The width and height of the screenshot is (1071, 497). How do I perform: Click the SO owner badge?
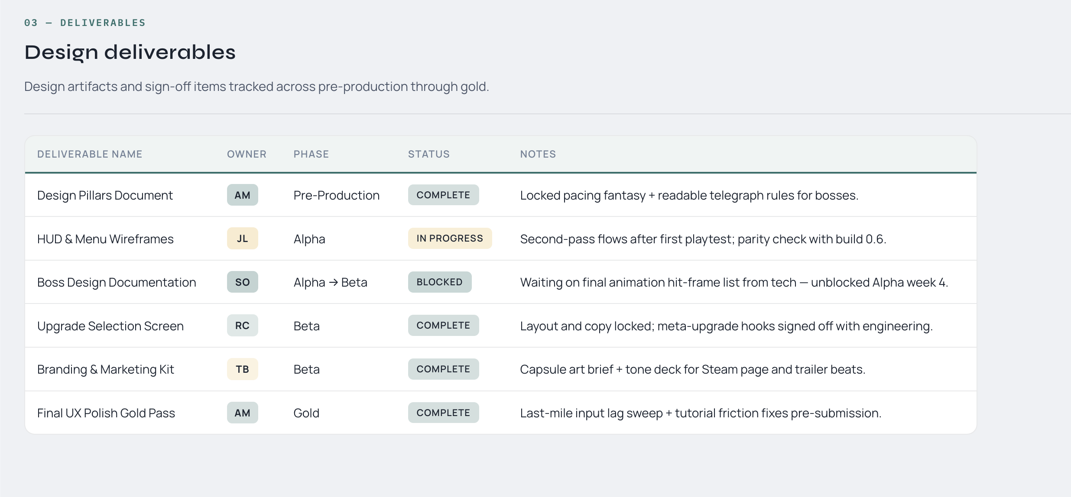click(x=242, y=282)
